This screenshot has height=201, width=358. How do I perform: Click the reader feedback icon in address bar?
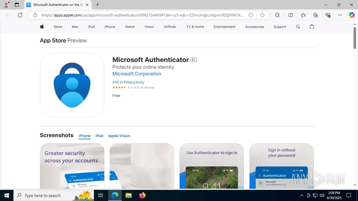251,15
